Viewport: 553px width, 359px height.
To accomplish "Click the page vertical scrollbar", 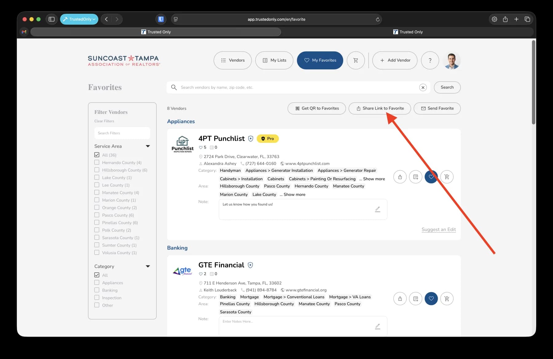I will [x=534, y=82].
